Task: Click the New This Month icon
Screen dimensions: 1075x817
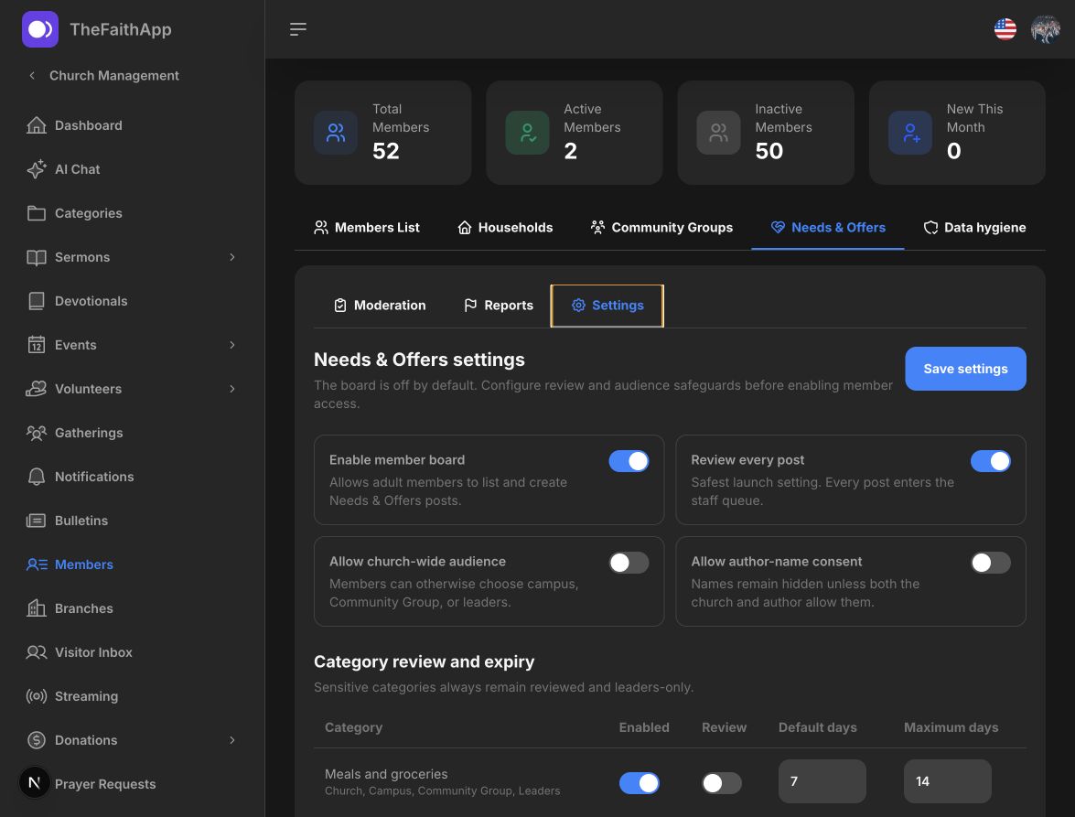Action: [x=910, y=133]
